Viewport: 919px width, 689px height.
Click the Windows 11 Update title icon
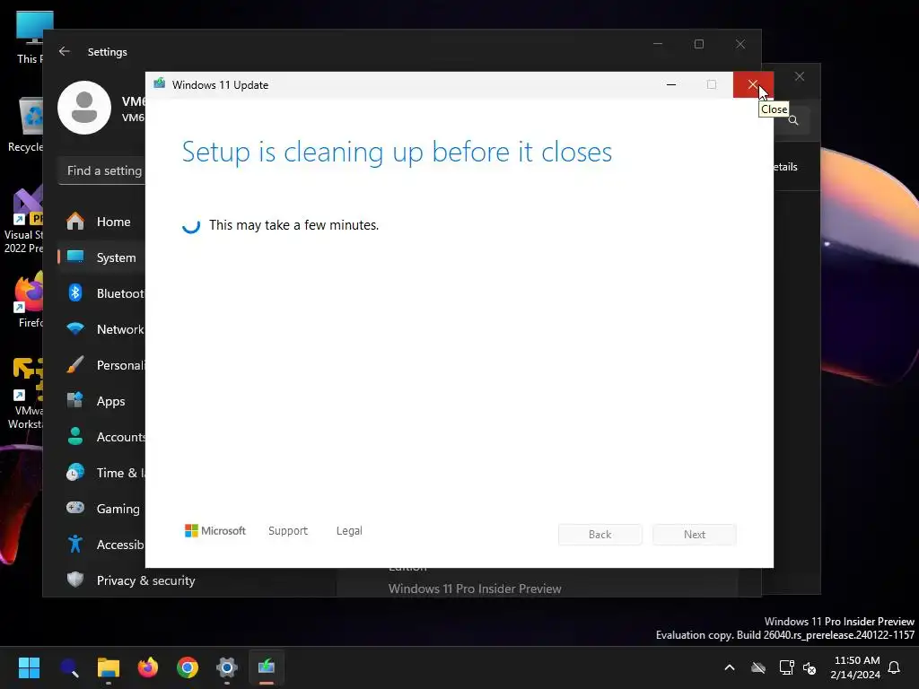point(160,83)
